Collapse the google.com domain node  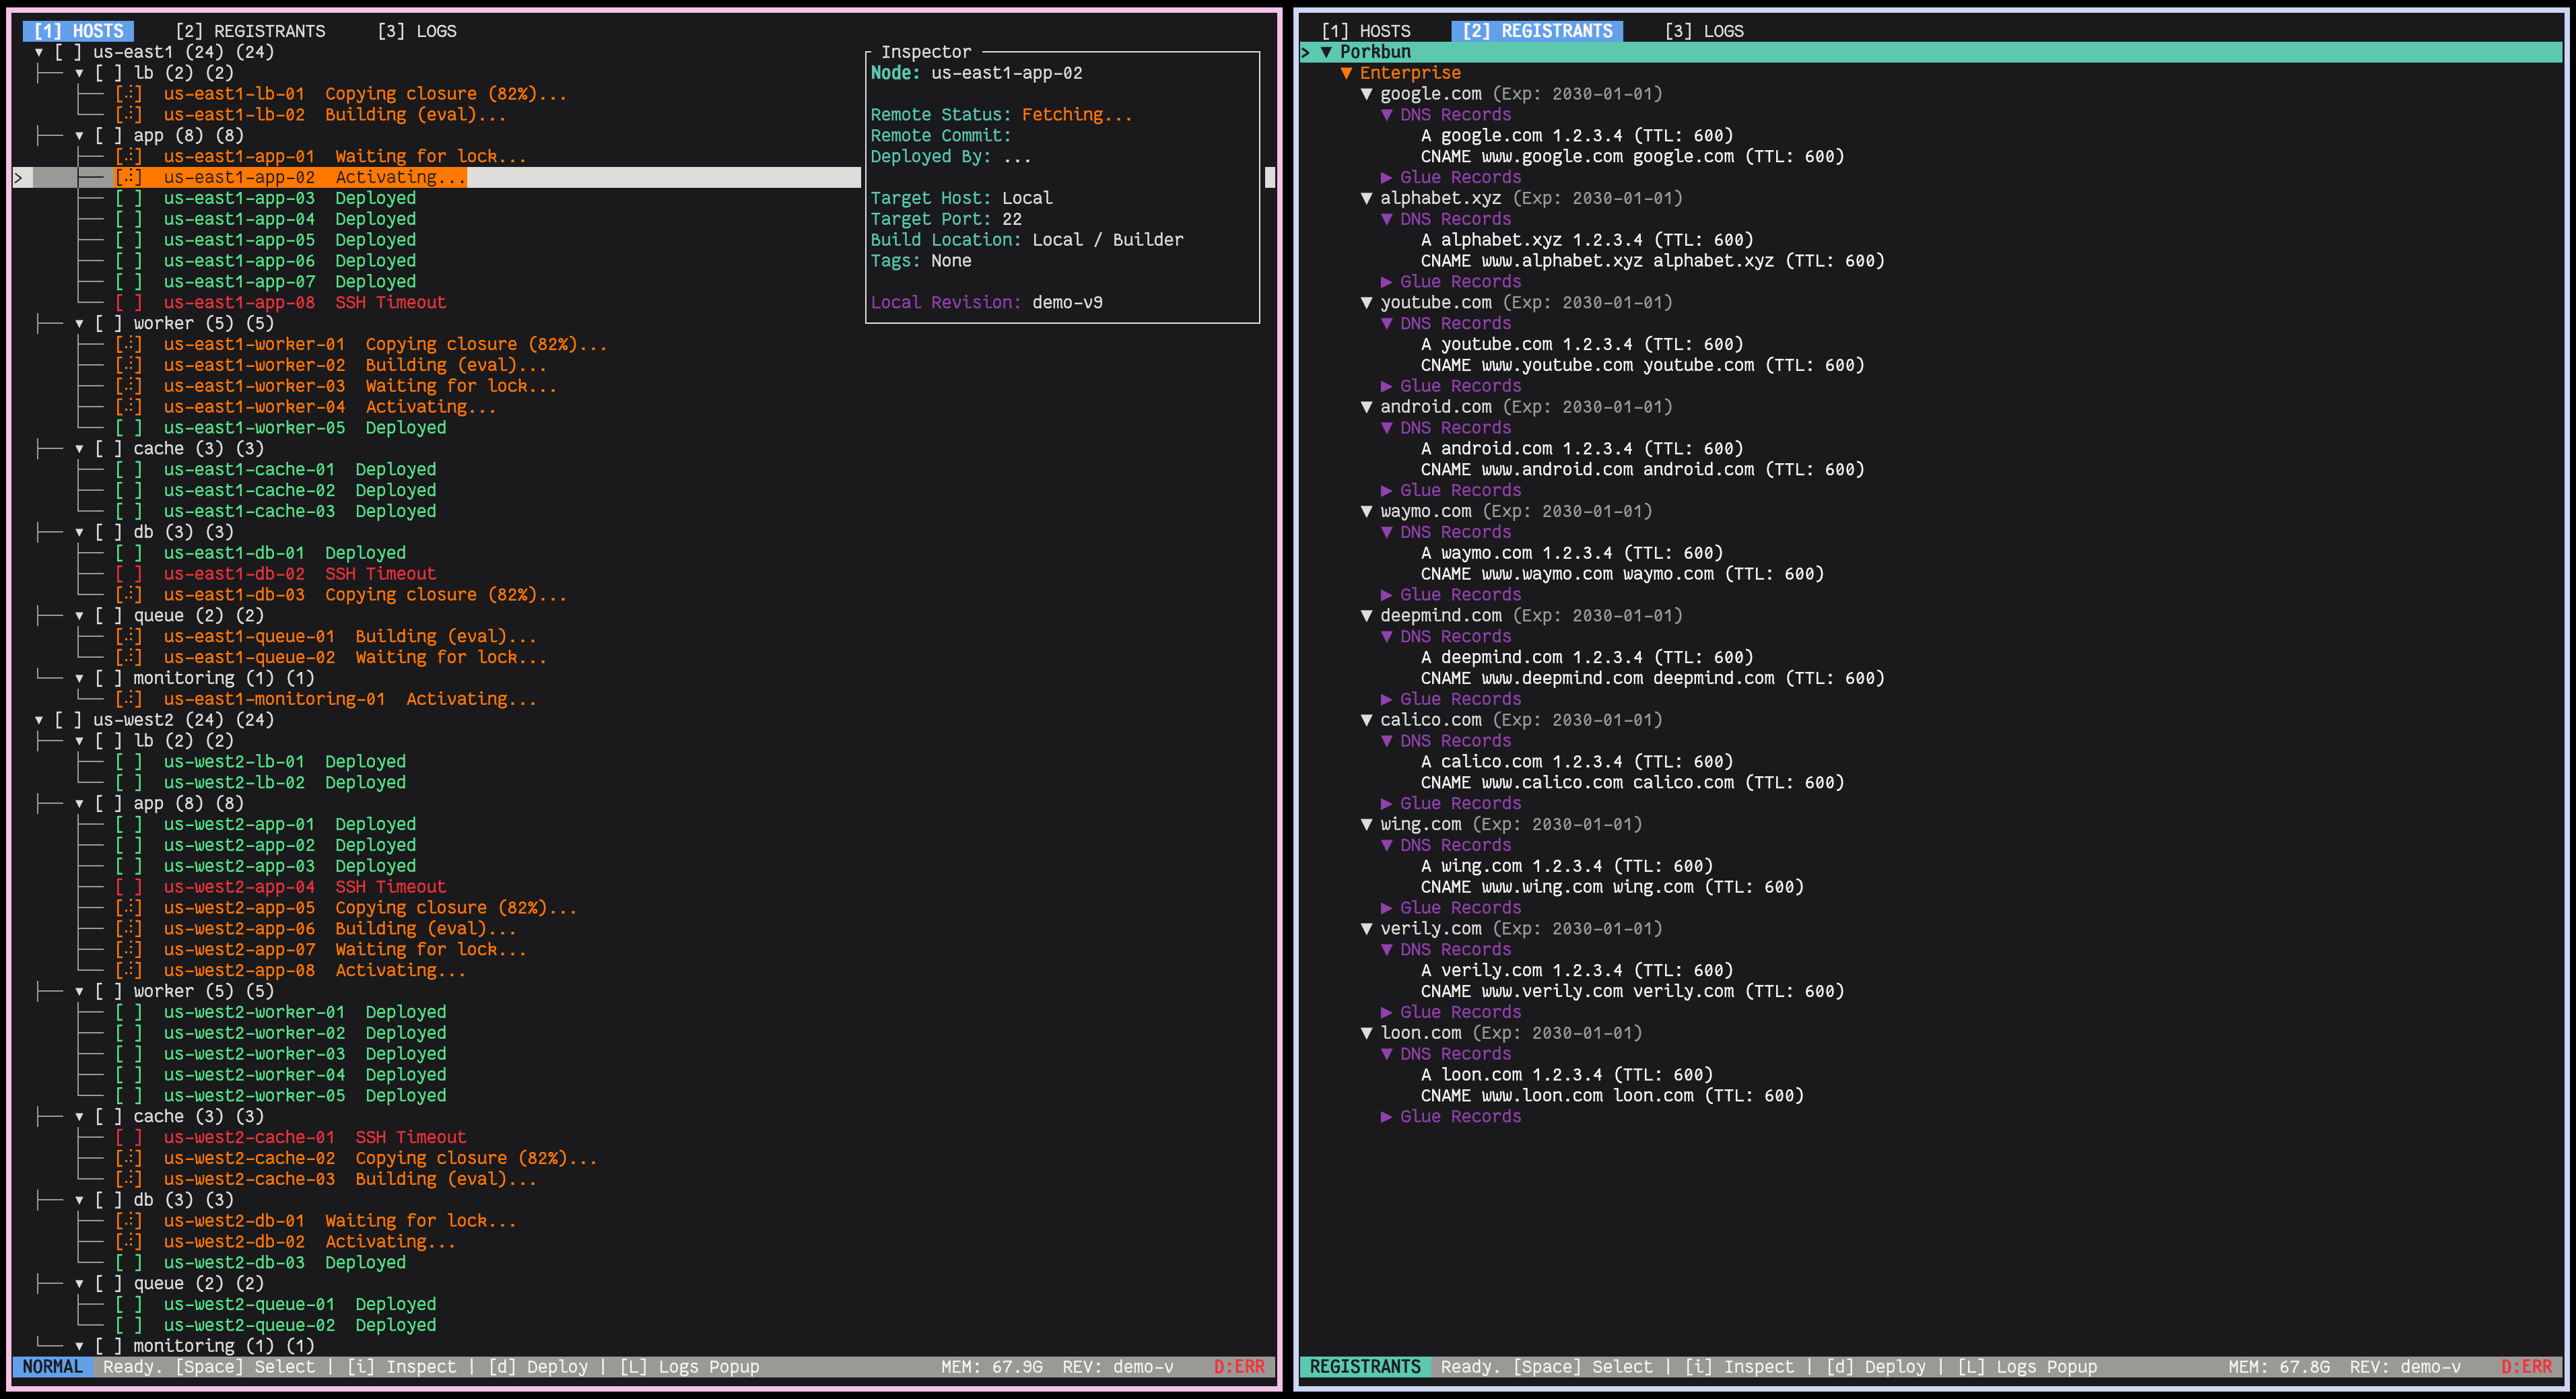[x=1366, y=94]
